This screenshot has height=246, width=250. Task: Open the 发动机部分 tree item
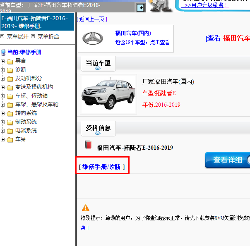click(x=29, y=78)
